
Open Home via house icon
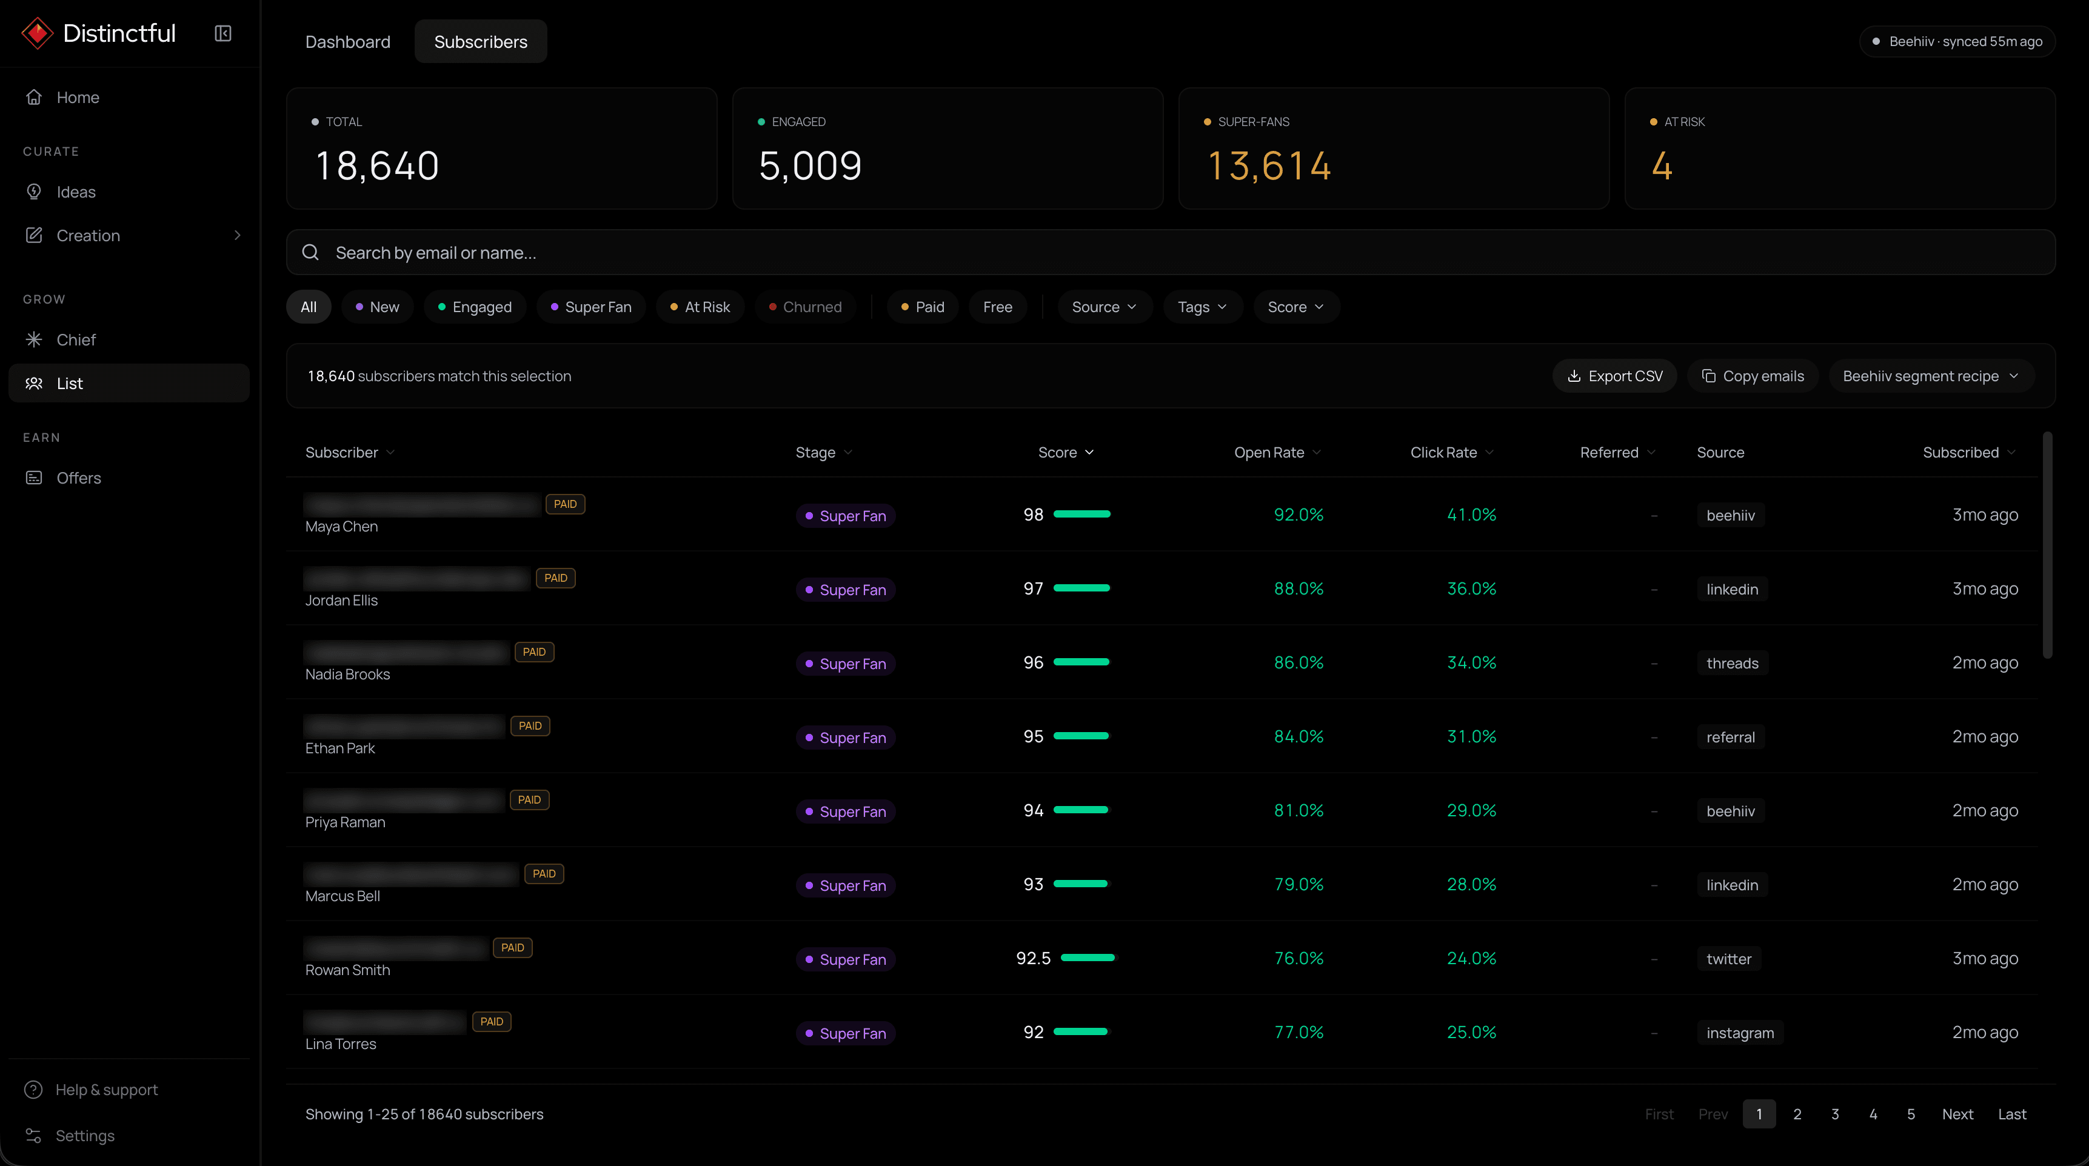pyautogui.click(x=34, y=98)
